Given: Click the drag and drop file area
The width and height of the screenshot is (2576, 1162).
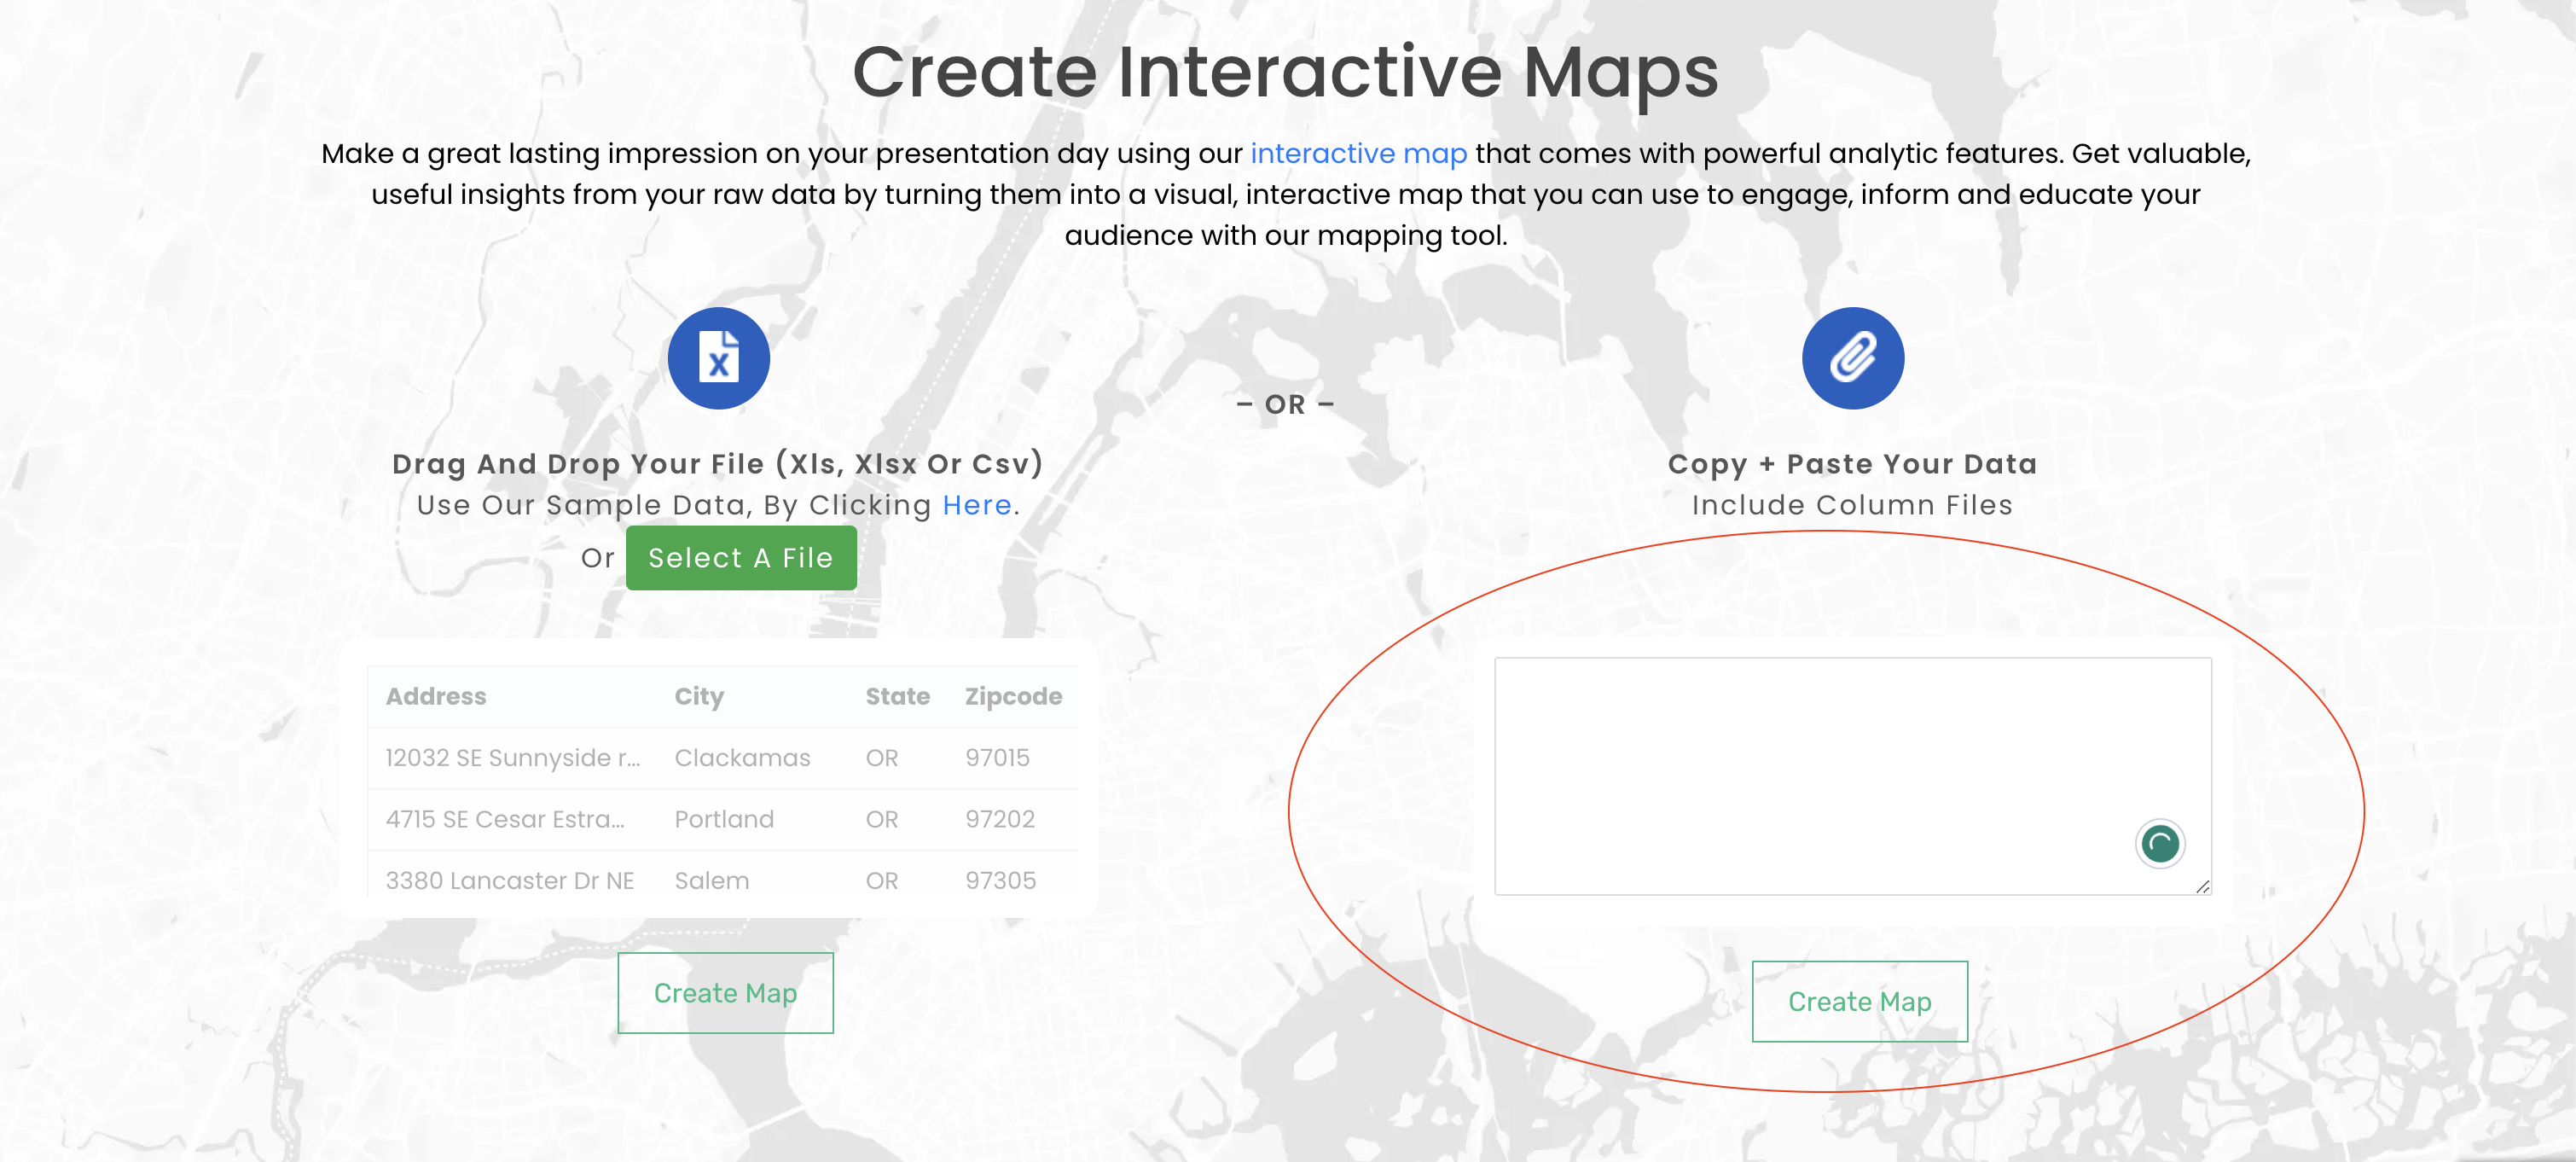Looking at the screenshot, I should [x=717, y=463].
